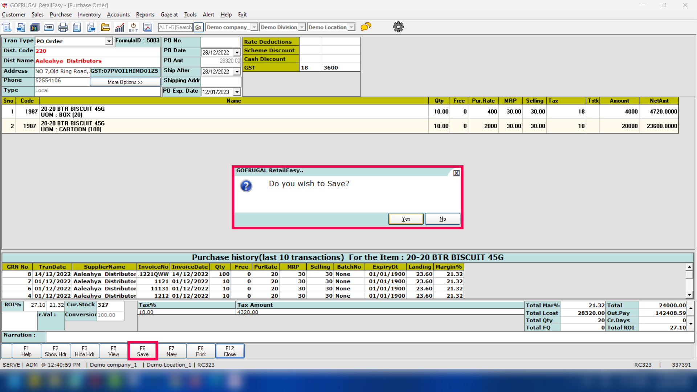
Task: Click the line graph report icon
Action: coord(147,27)
